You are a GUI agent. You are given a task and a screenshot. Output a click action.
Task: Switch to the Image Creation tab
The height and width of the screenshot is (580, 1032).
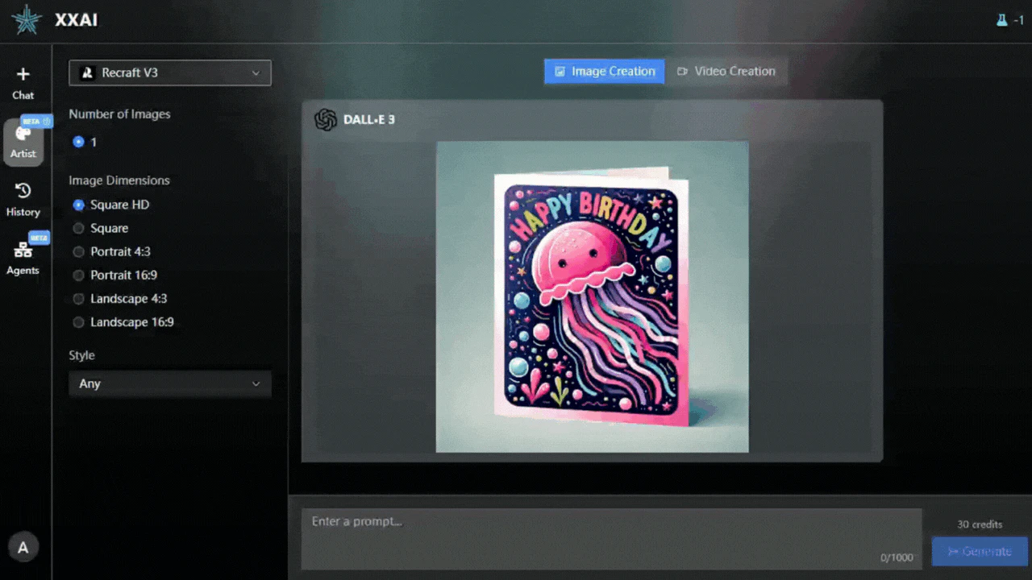pyautogui.click(x=604, y=71)
